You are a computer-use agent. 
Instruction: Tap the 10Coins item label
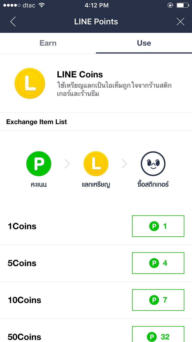(x=25, y=300)
